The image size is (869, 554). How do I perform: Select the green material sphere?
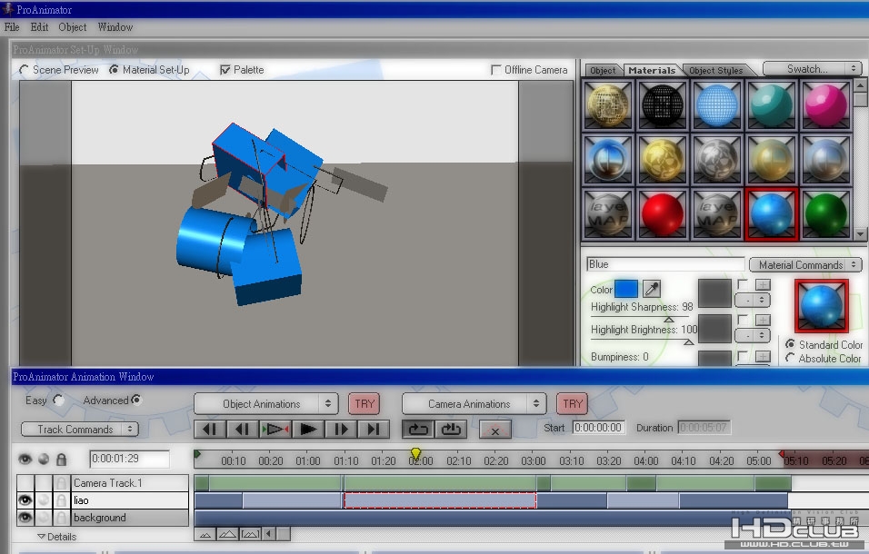click(825, 214)
